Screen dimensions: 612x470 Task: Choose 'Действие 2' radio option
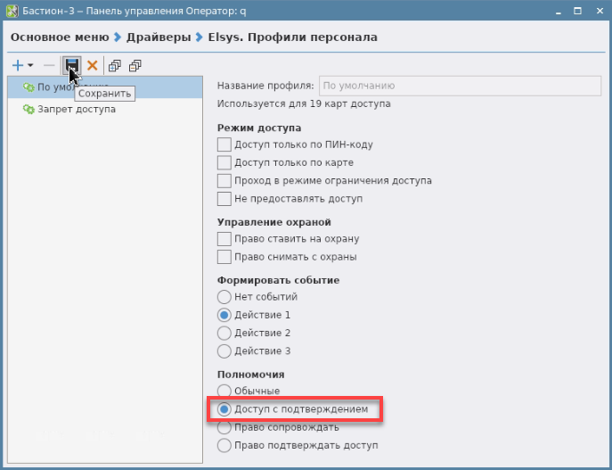click(x=224, y=333)
